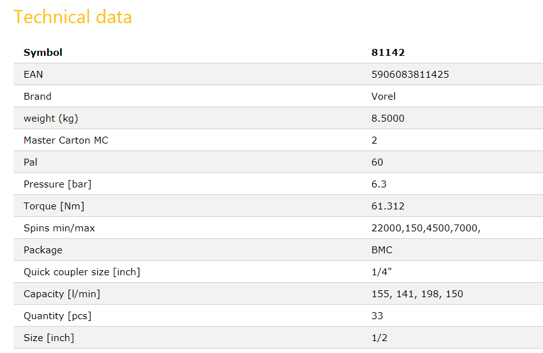
Task: Select the torque value 61.312
Action: (x=388, y=206)
